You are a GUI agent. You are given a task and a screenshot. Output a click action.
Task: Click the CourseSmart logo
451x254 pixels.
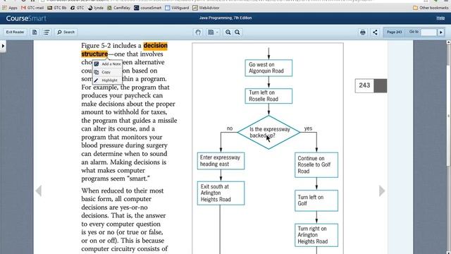point(26,18)
